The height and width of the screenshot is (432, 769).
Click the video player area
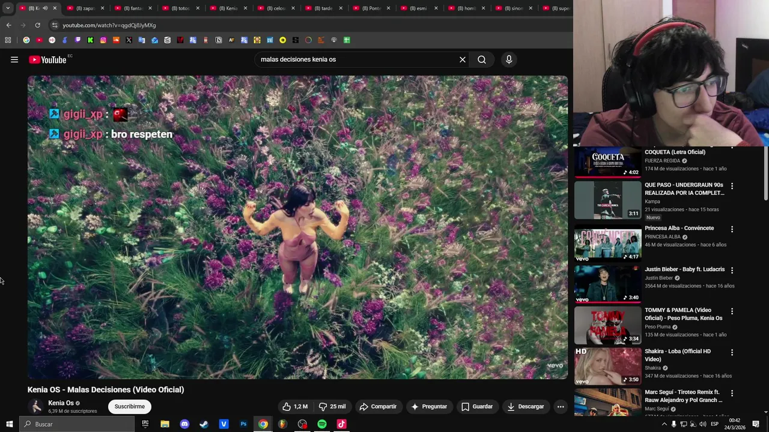click(297, 227)
